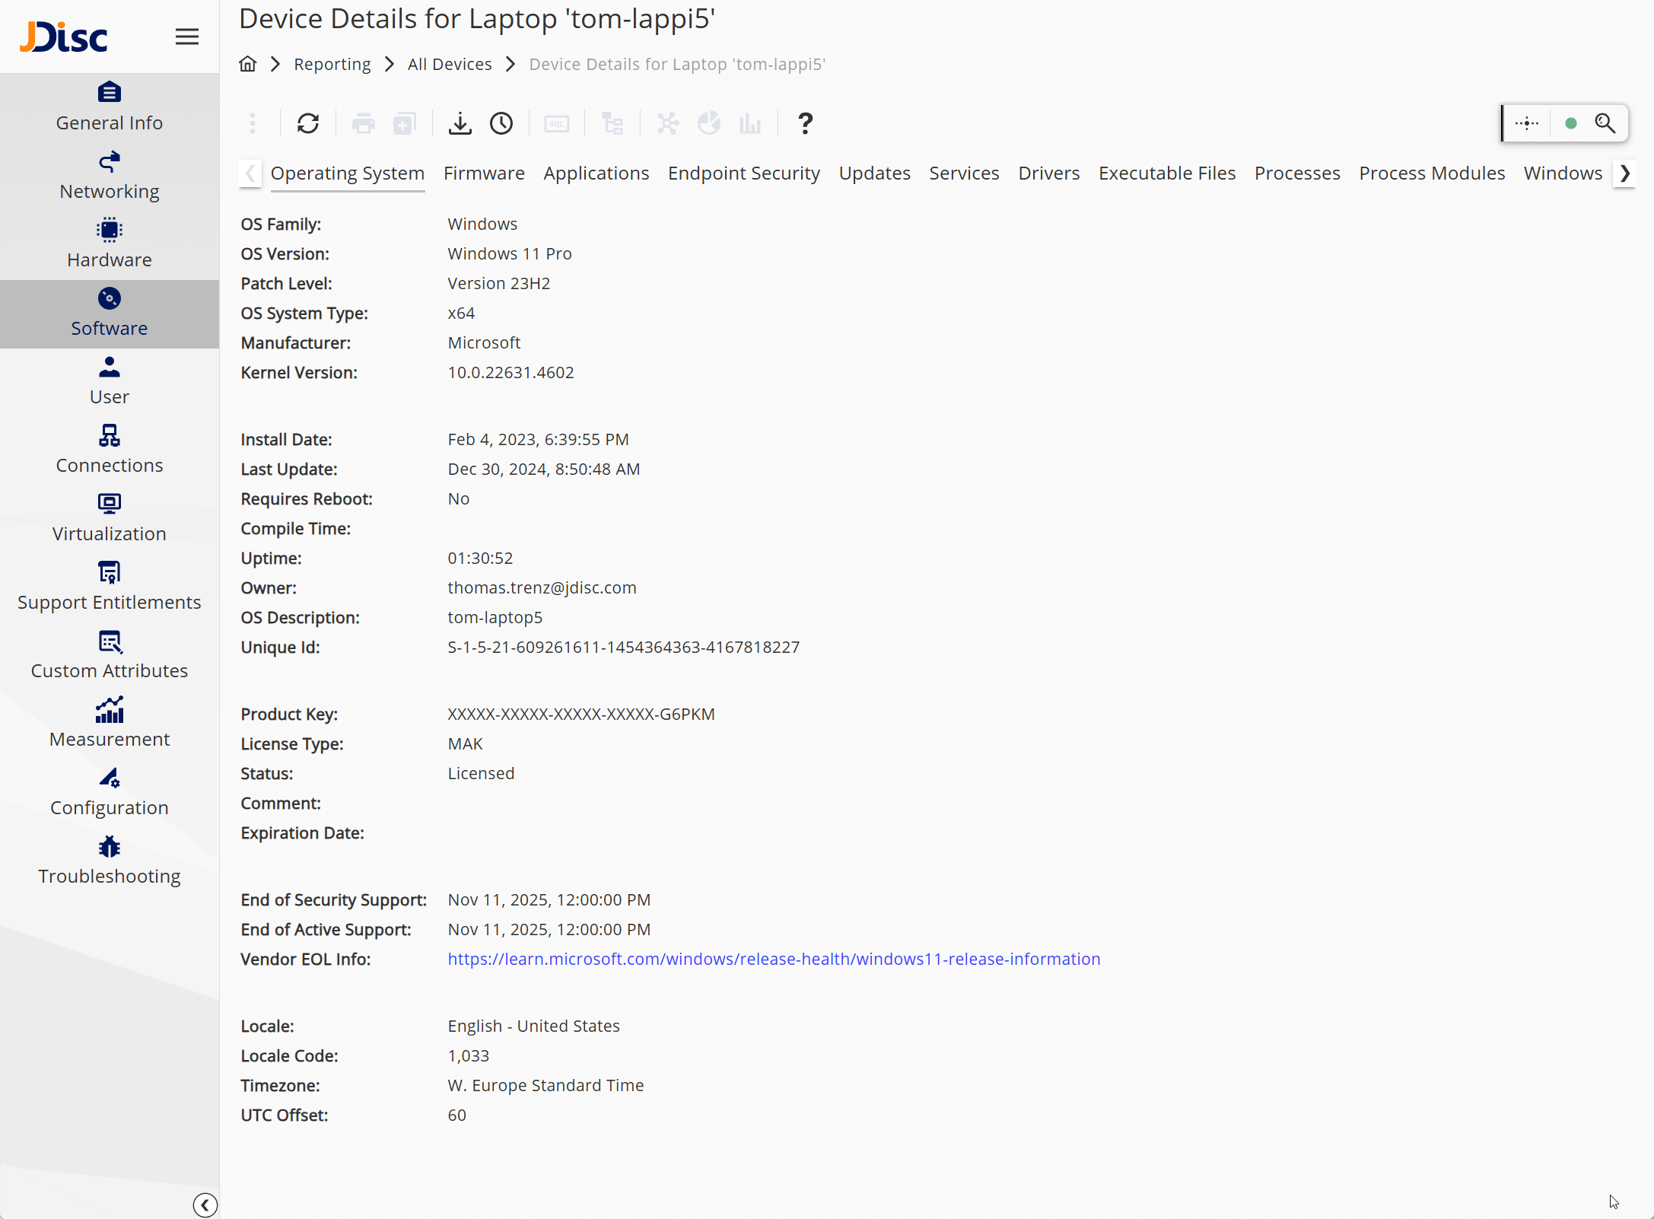Click the green status indicator dot
The width and height of the screenshot is (1654, 1219).
pos(1570,123)
